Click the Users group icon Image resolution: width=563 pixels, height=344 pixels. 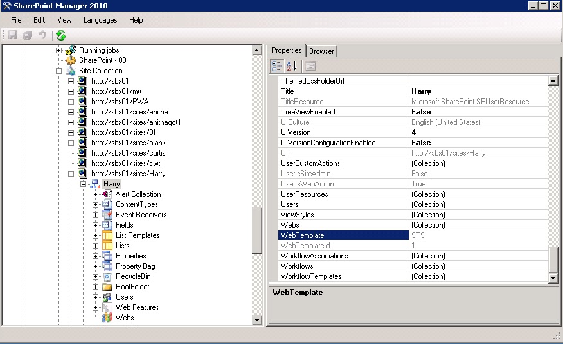click(x=107, y=297)
